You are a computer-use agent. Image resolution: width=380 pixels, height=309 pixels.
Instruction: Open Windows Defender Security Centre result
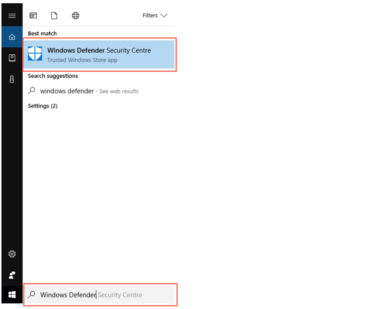pos(99,54)
